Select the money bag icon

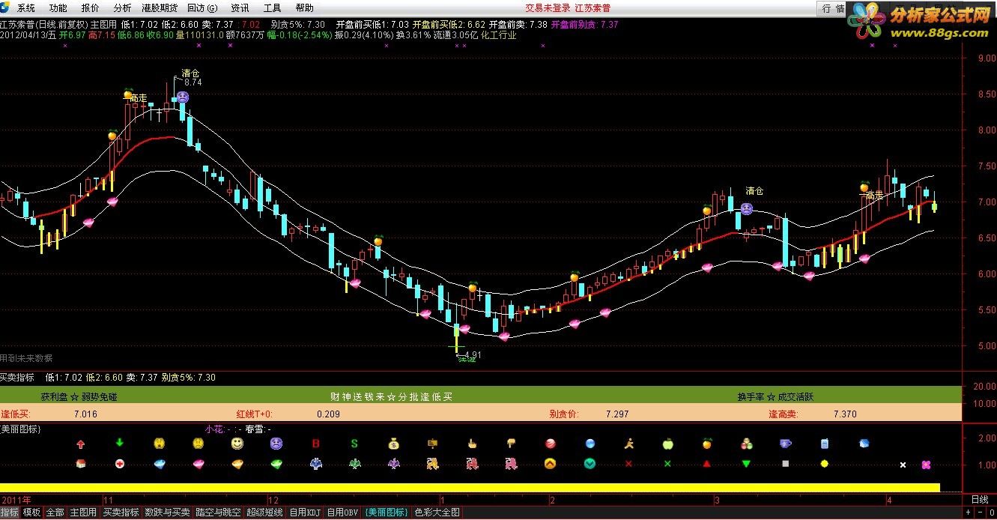394,444
